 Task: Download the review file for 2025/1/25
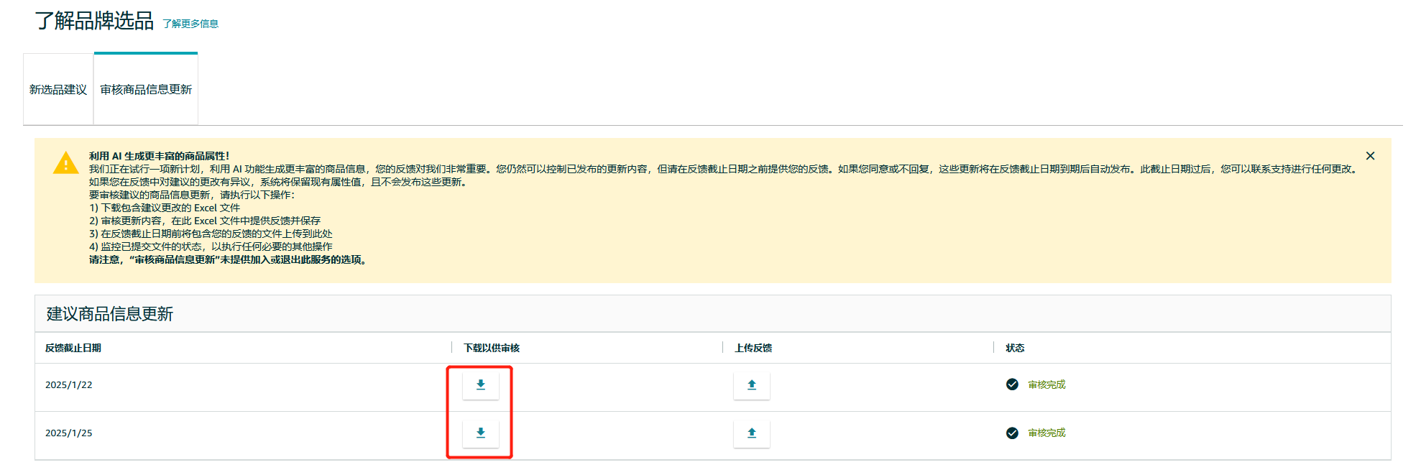tap(480, 433)
